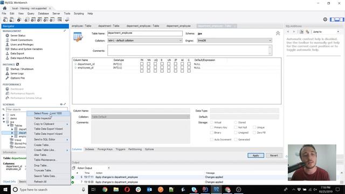The height and width of the screenshot is (194, 345).
Task: Collapse the table header with double chevron
Action: (x=278, y=33)
